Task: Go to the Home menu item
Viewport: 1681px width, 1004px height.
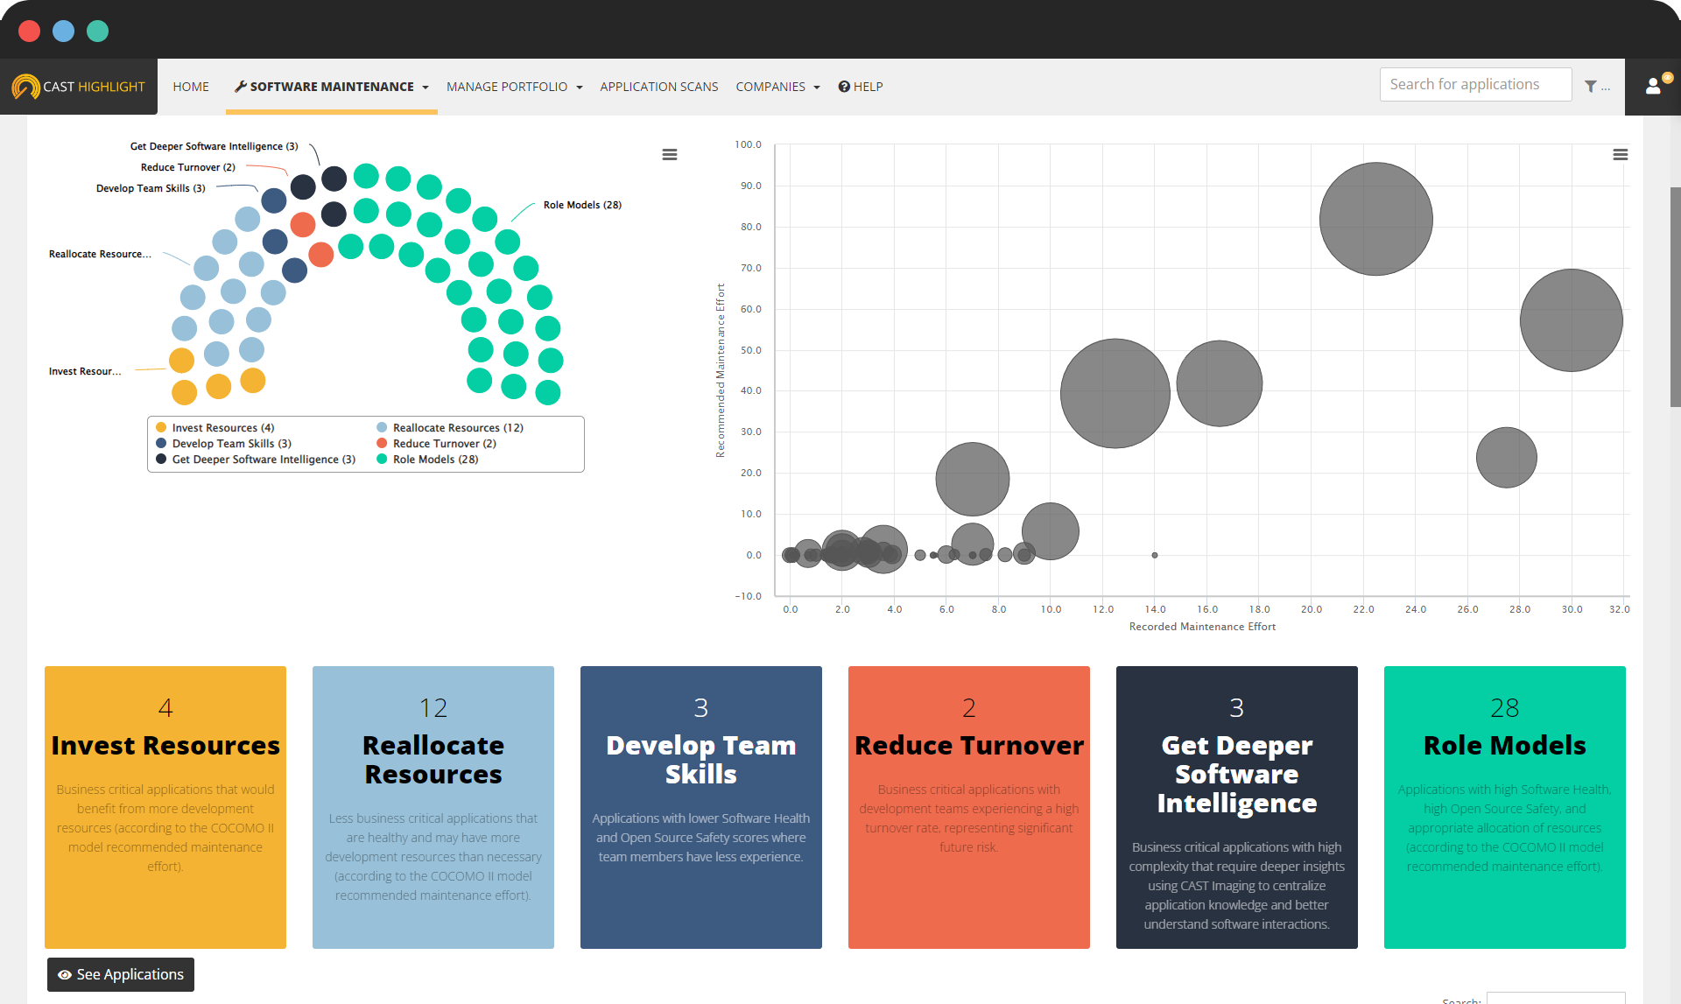Action: click(191, 87)
